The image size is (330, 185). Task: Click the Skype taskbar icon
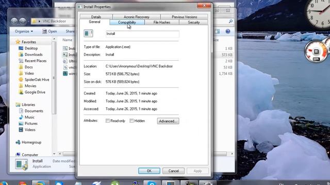[x=152, y=183]
